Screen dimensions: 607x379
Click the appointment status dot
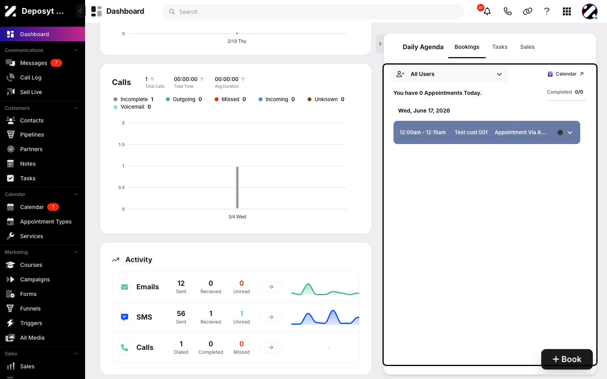[560, 133]
